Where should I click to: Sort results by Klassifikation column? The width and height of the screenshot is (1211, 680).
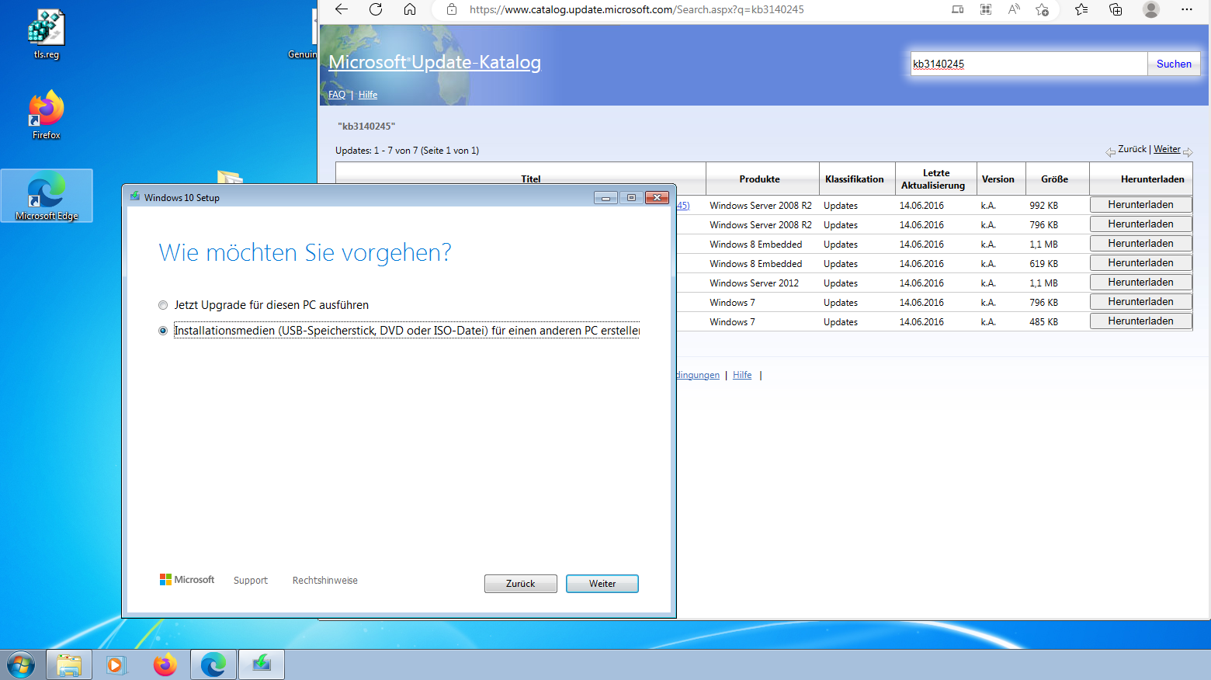(855, 179)
